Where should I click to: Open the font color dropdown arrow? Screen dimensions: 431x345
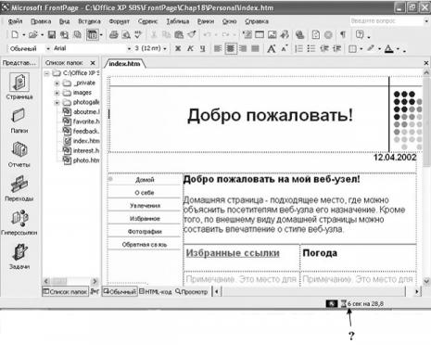pyautogui.click(x=398, y=49)
